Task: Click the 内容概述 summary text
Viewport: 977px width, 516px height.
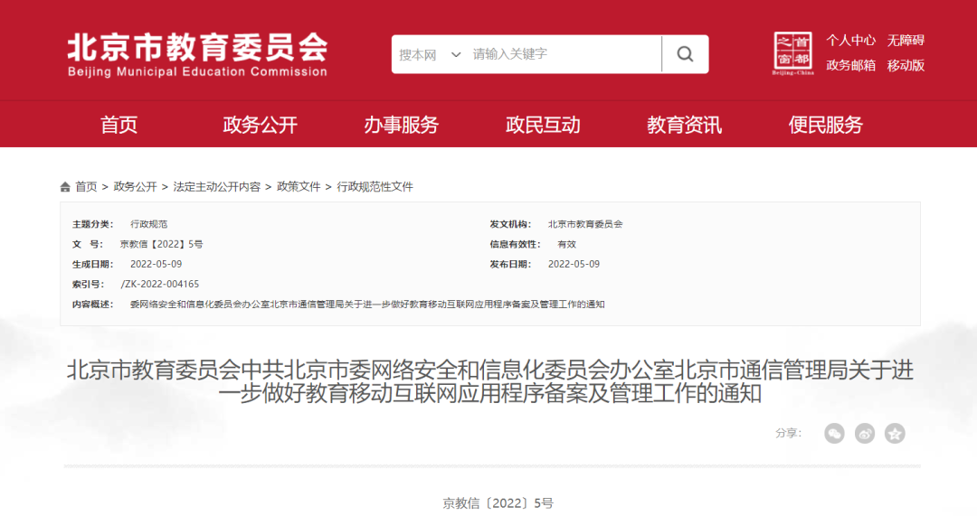Action: [367, 305]
